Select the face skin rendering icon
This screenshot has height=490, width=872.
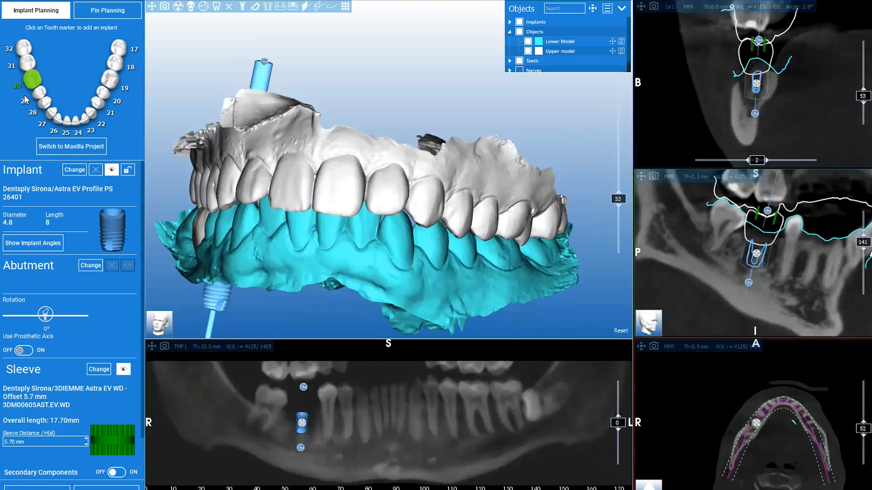(x=203, y=6)
